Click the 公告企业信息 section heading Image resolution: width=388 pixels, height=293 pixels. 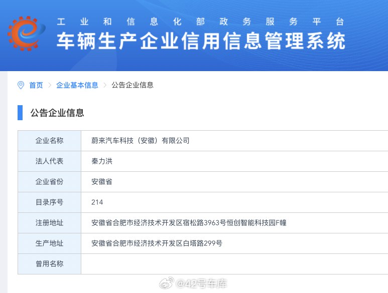(x=57, y=113)
